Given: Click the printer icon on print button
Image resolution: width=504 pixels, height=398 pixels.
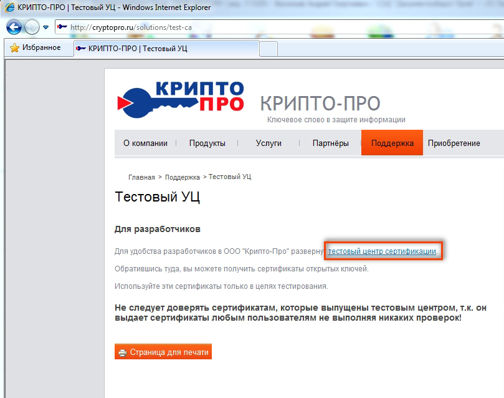Looking at the screenshot, I should pos(123,352).
